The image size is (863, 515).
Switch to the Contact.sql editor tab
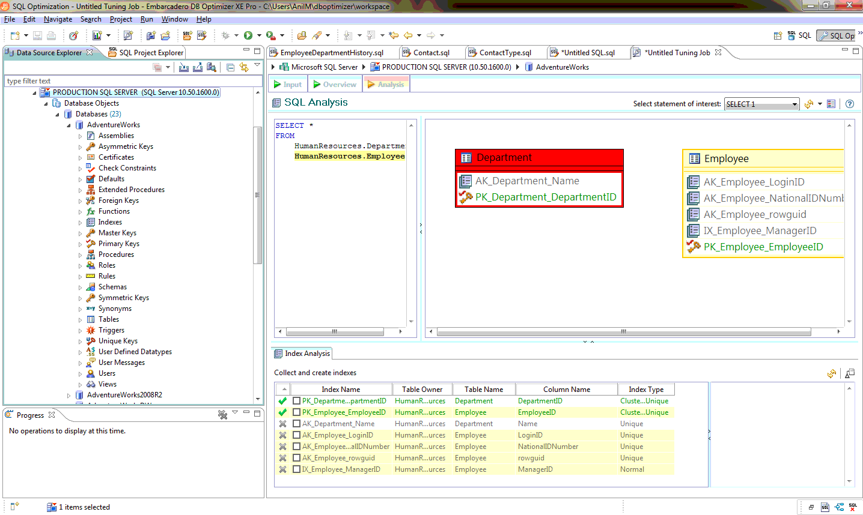(426, 53)
